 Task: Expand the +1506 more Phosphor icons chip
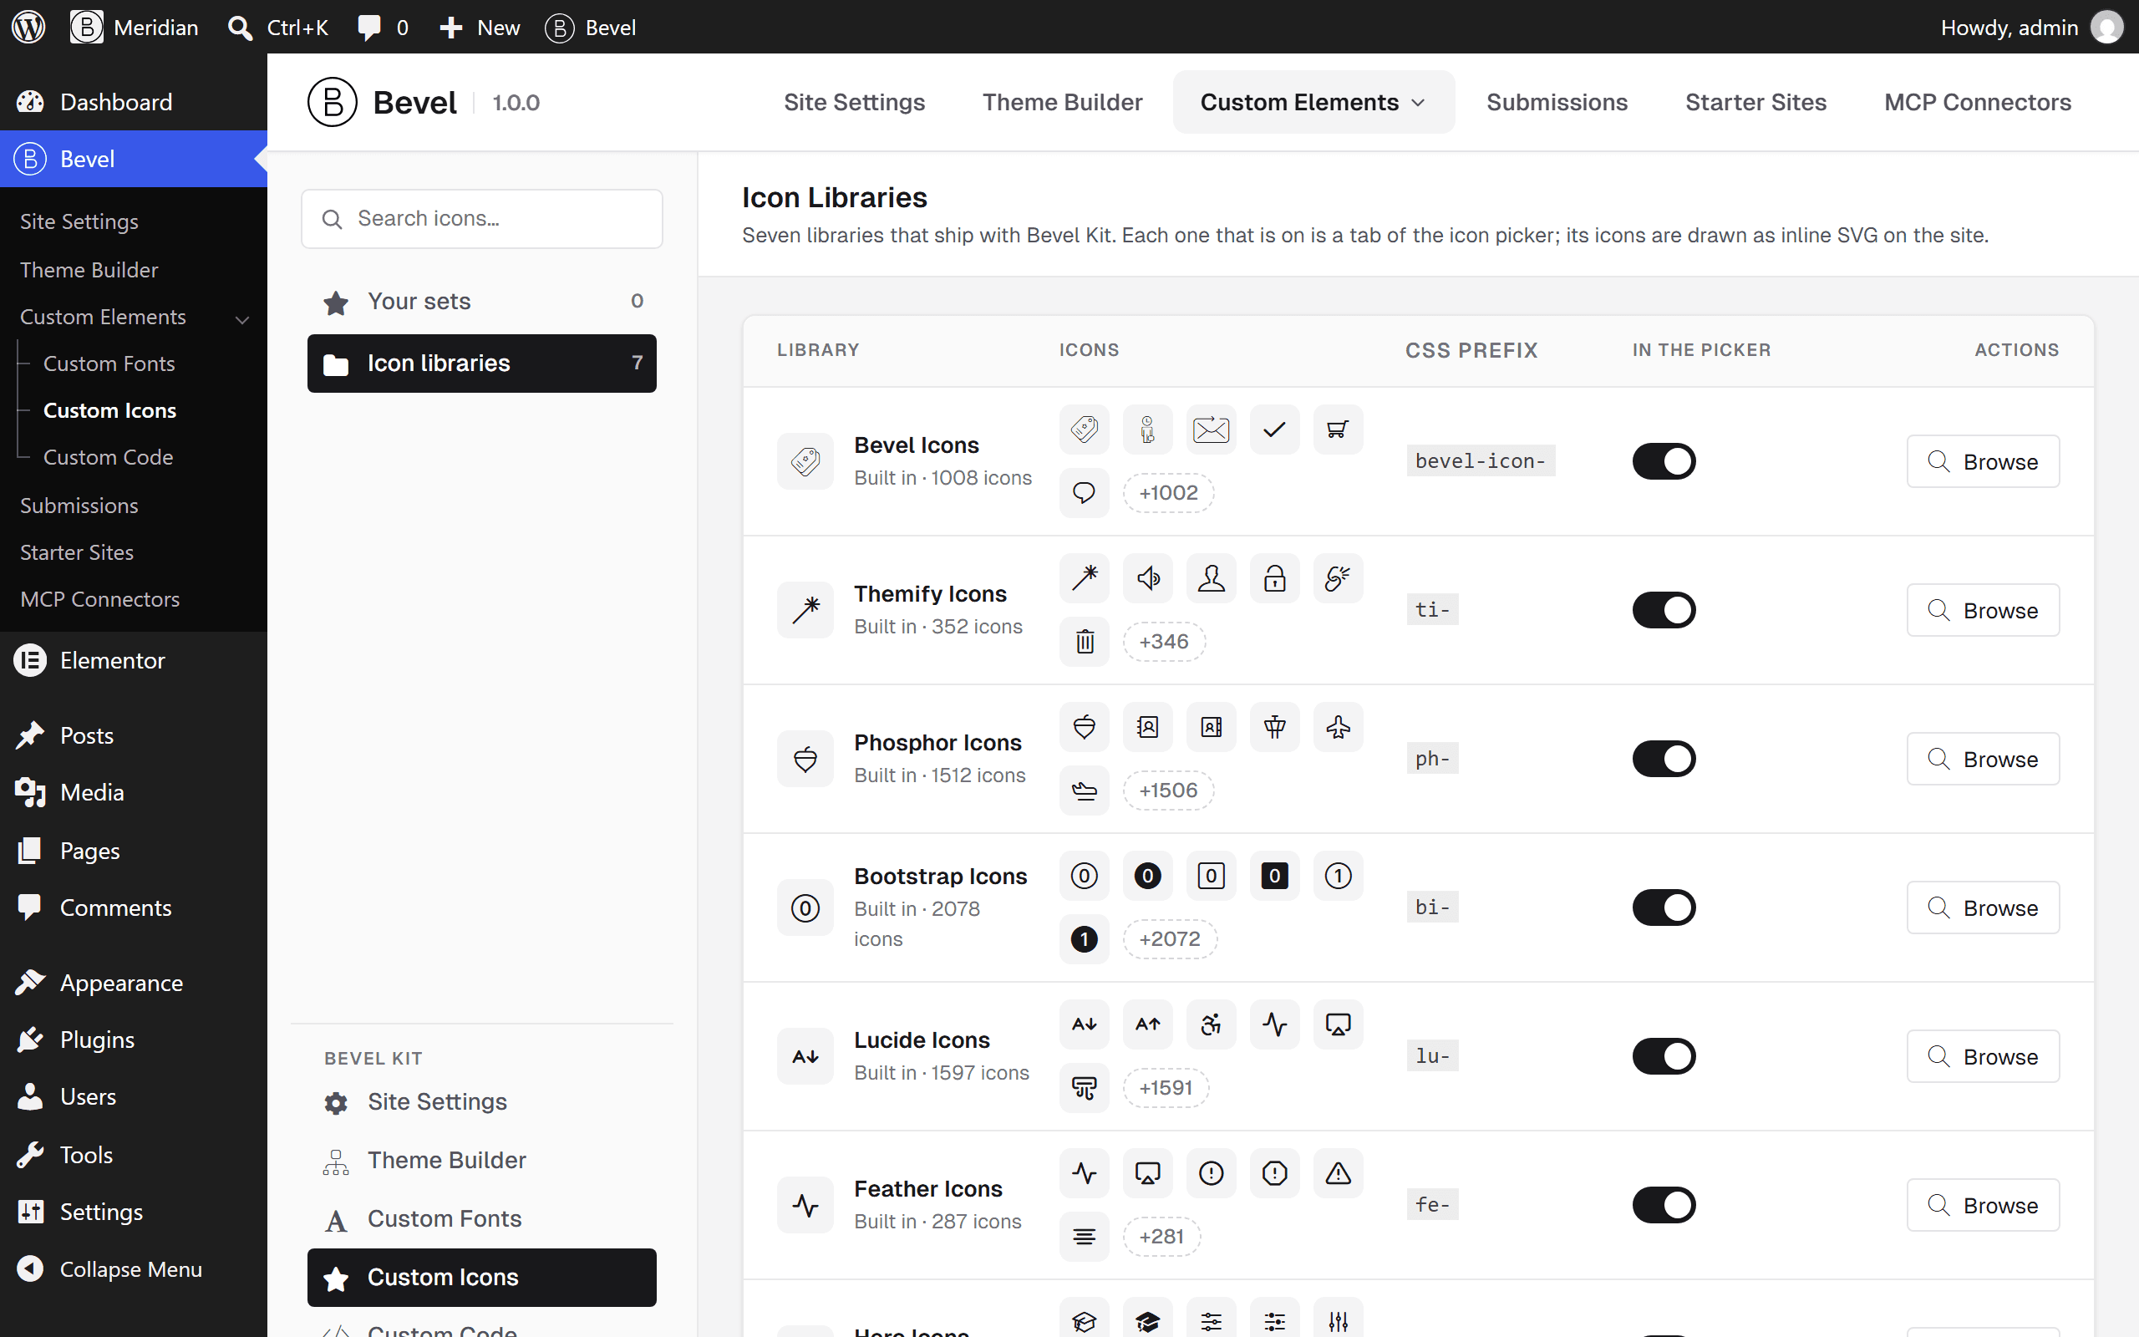[1168, 790]
